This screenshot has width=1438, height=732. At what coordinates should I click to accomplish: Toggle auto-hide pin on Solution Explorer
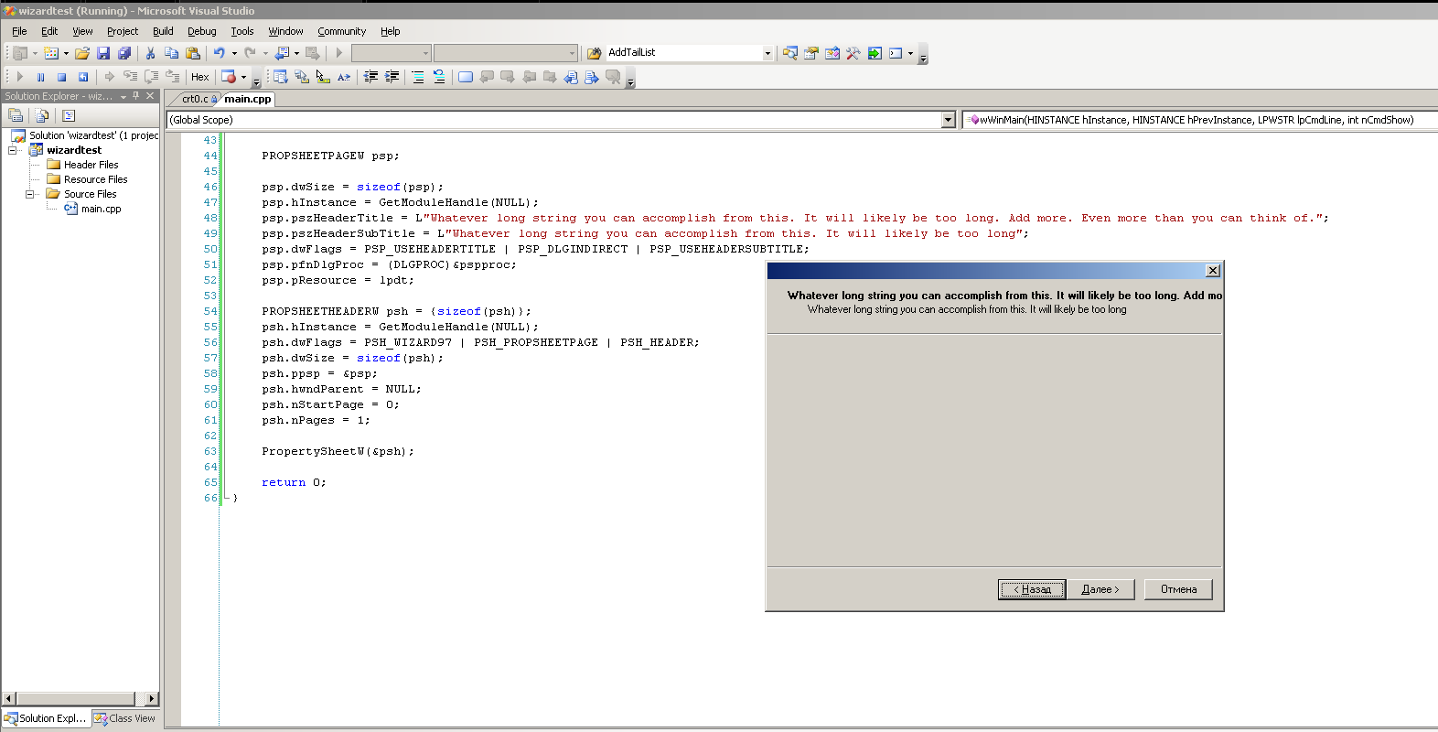click(x=136, y=96)
